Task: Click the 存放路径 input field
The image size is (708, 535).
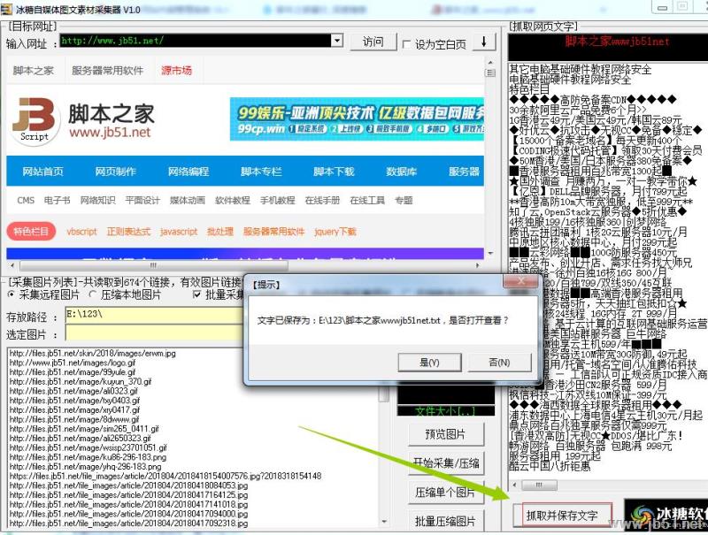Action: 154,315
